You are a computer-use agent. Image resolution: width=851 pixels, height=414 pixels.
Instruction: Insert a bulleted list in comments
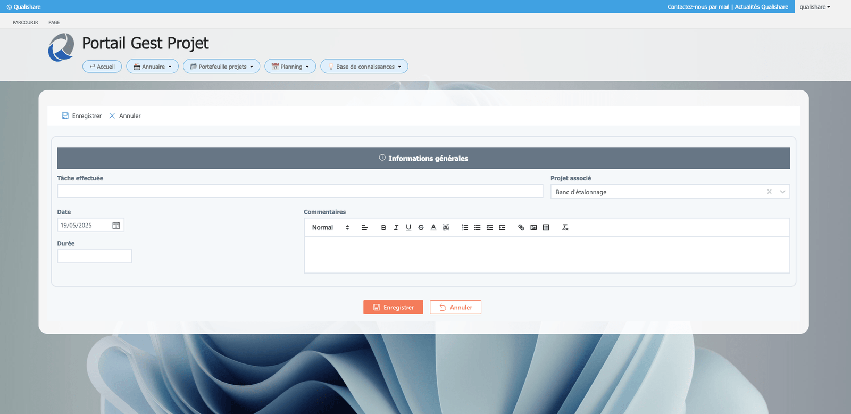(477, 228)
